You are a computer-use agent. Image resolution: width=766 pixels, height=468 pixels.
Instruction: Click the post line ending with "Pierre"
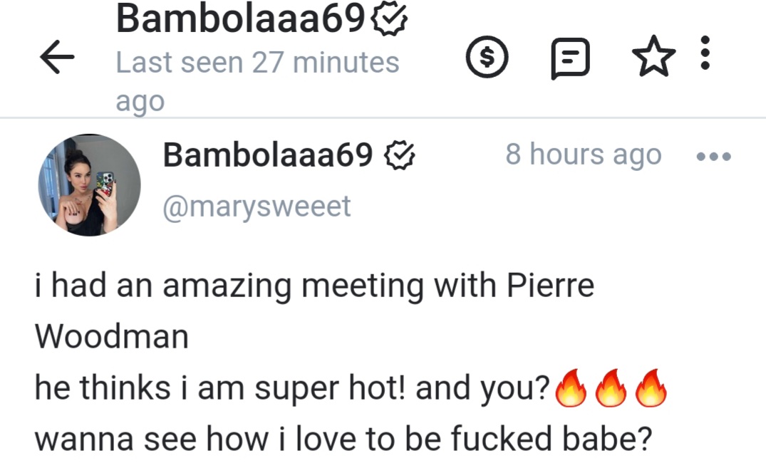pos(314,286)
